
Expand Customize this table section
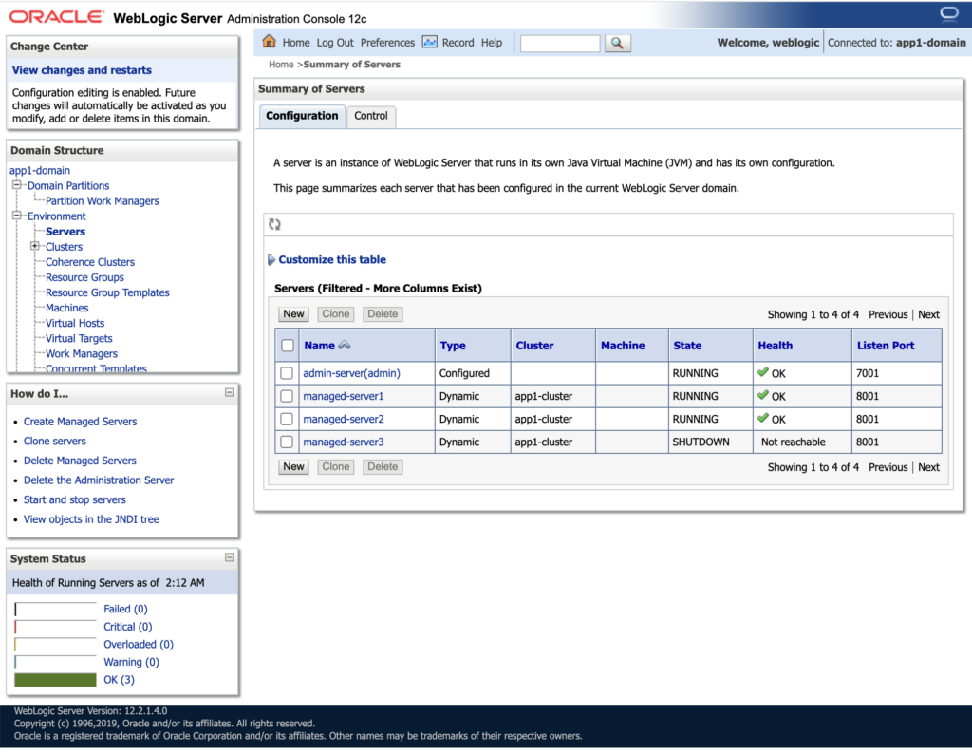[271, 259]
